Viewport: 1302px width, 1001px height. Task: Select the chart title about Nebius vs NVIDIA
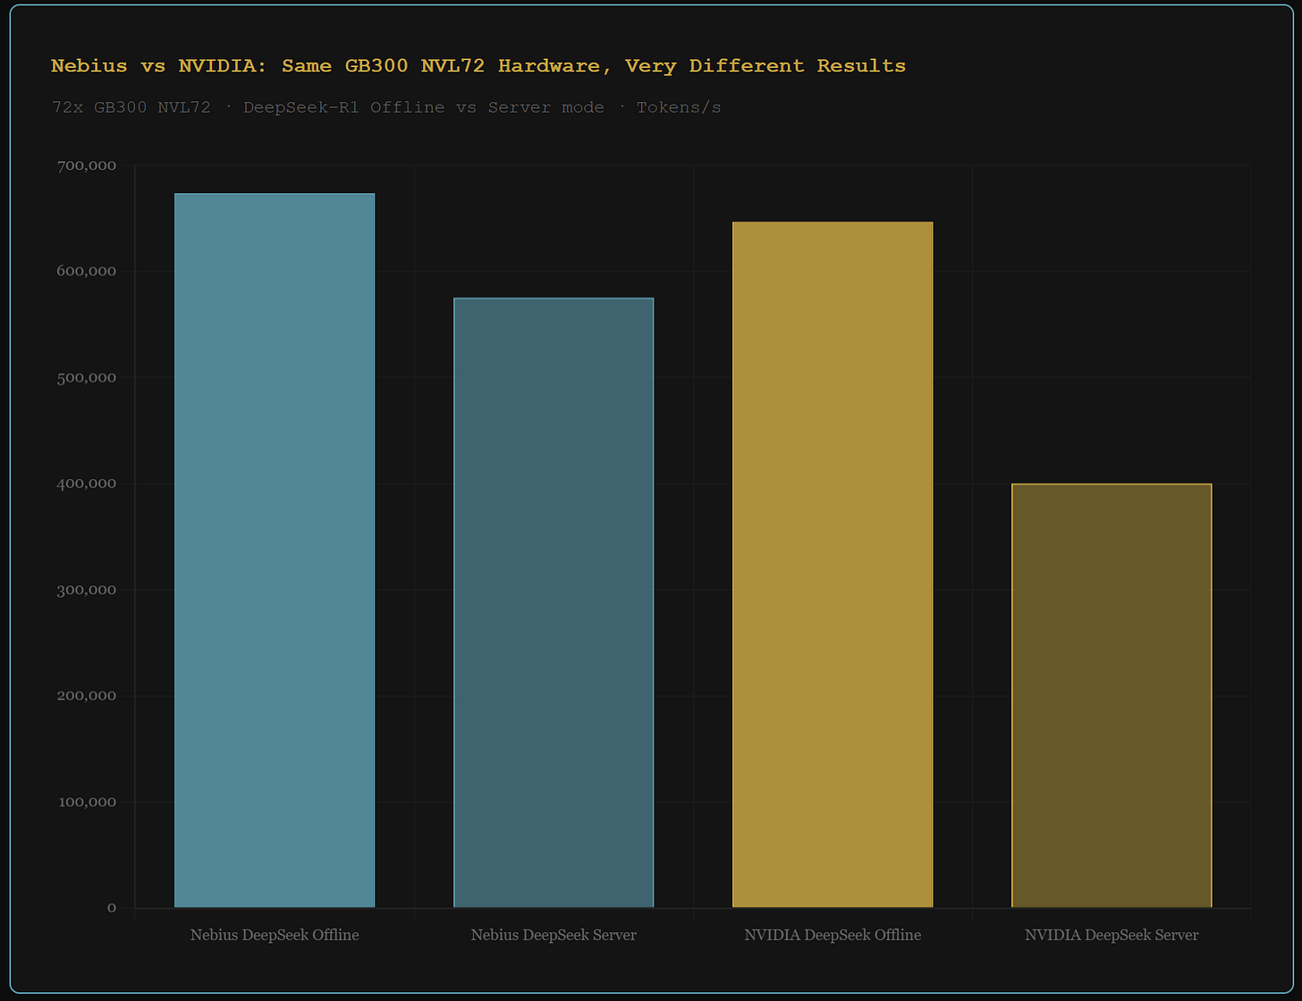pyautogui.click(x=478, y=66)
